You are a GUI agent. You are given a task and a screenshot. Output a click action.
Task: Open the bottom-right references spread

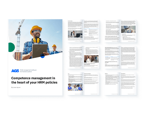[x=120, y=84]
